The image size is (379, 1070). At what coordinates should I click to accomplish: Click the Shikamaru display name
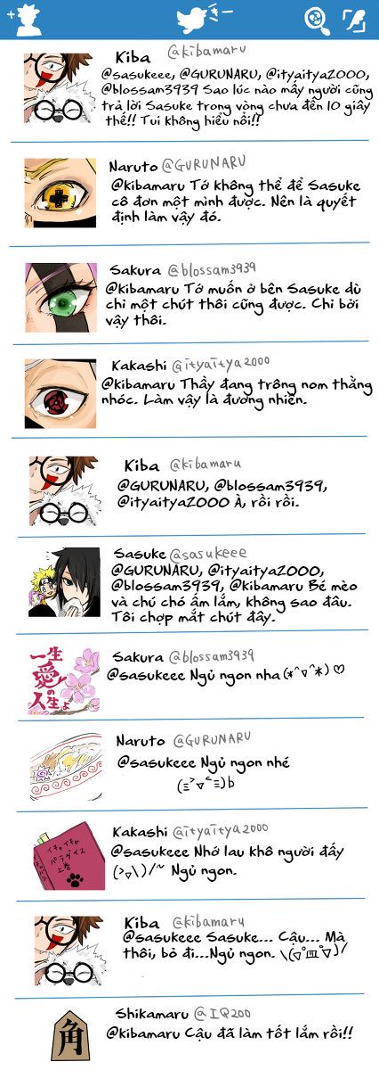coord(152,1014)
